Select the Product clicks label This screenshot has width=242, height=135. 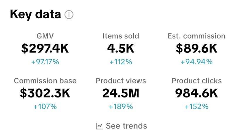pos(196,81)
